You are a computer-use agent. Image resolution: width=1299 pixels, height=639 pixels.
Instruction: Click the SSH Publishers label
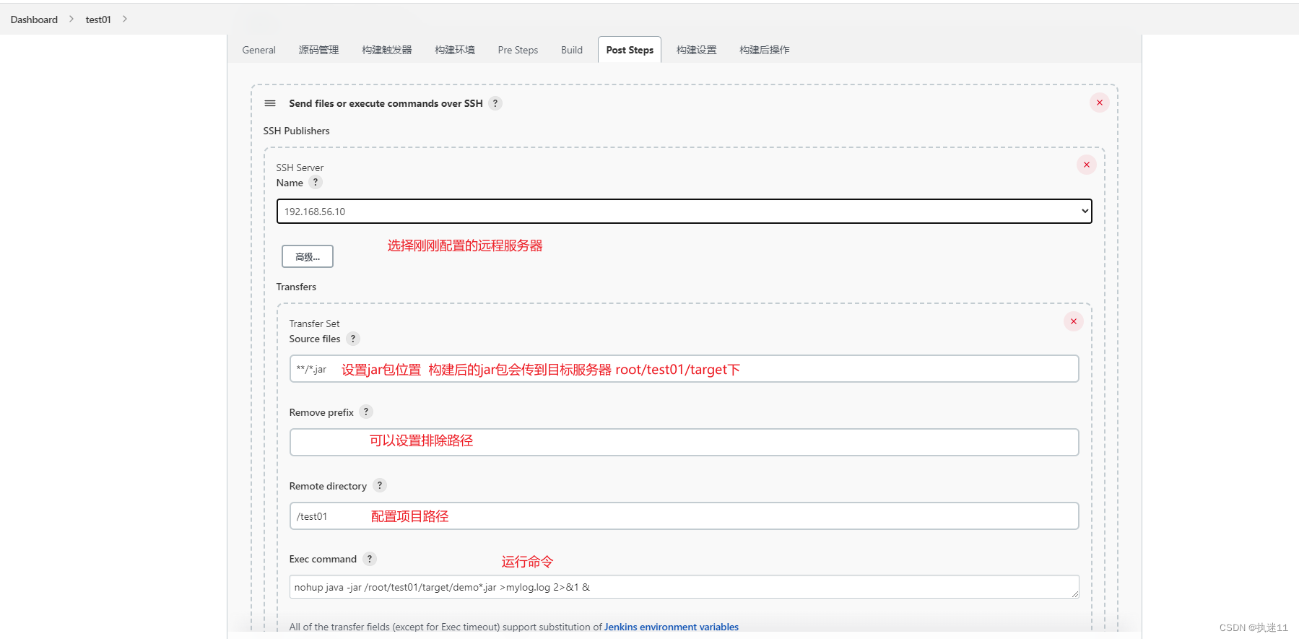pyautogui.click(x=296, y=131)
